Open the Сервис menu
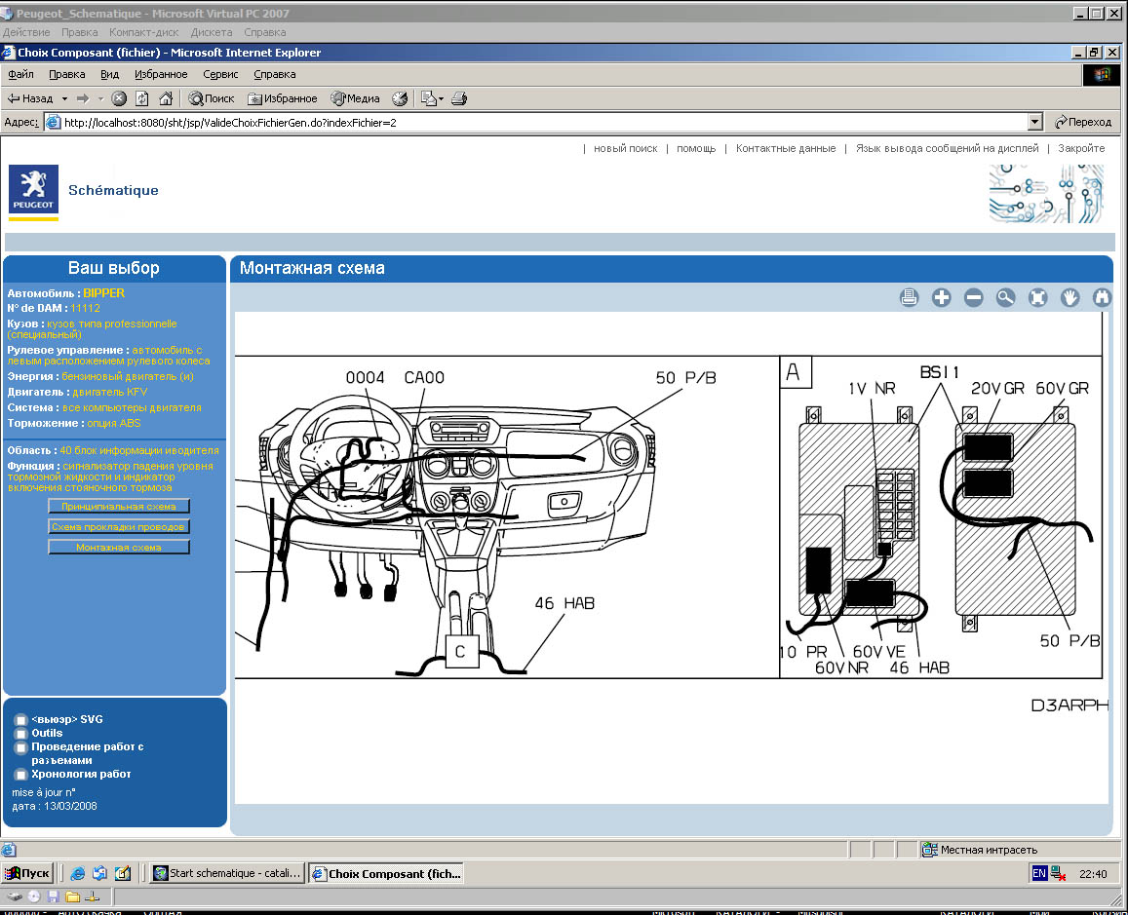The width and height of the screenshot is (1128, 915). pyautogui.click(x=220, y=74)
